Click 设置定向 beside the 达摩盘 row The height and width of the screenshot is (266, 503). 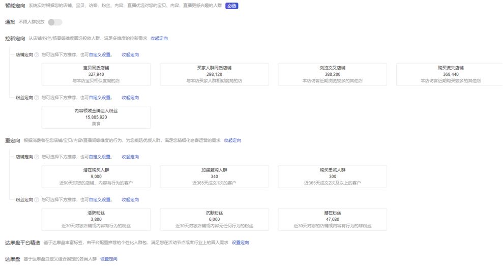(109, 259)
